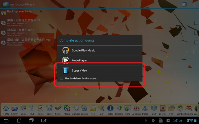The width and height of the screenshot is (199, 124).
Task: Tap the Wi-Fi signal status icon
Action: tap(191, 121)
